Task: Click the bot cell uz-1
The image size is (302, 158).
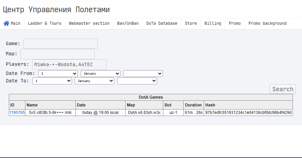Action: pos(173,113)
